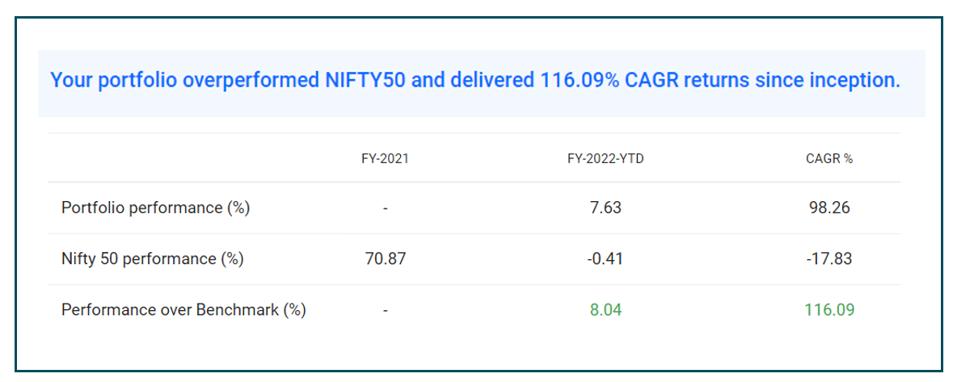Image resolution: width=953 pixels, height=382 pixels.
Task: Select the FY-2021 column header
Action: [x=386, y=159]
